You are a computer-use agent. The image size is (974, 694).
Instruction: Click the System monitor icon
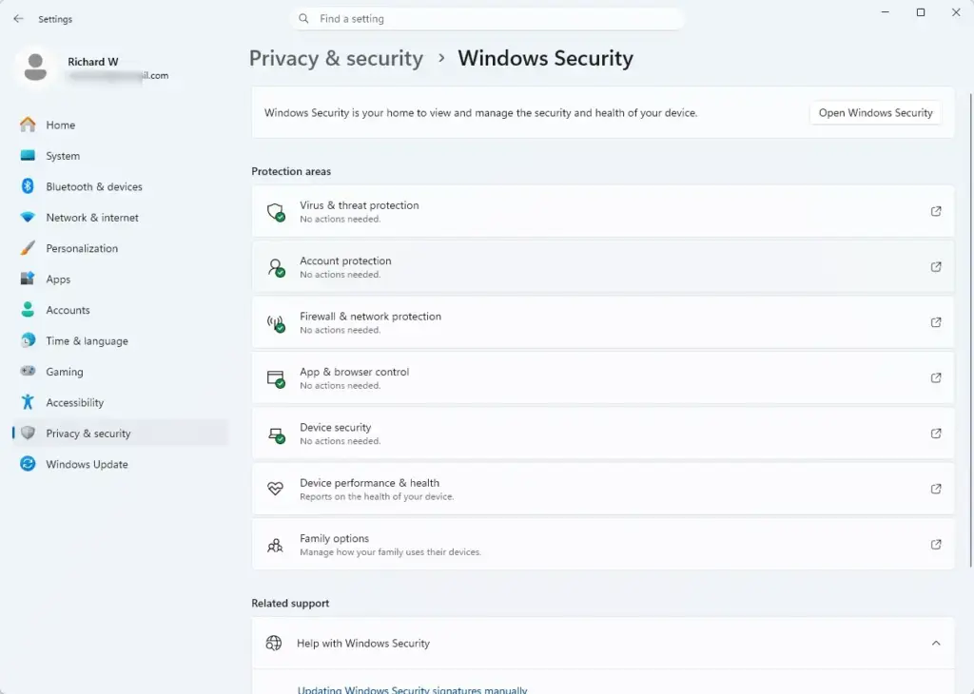coord(28,155)
